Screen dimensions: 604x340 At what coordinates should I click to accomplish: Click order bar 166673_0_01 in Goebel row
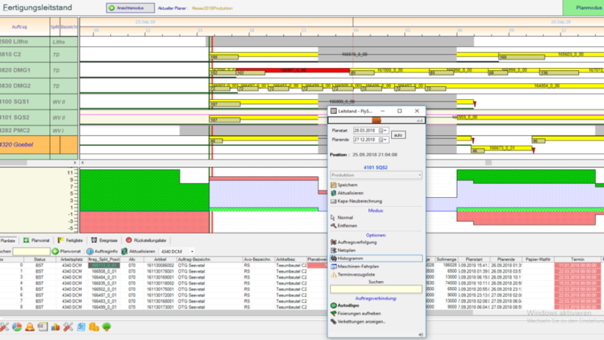502,148
